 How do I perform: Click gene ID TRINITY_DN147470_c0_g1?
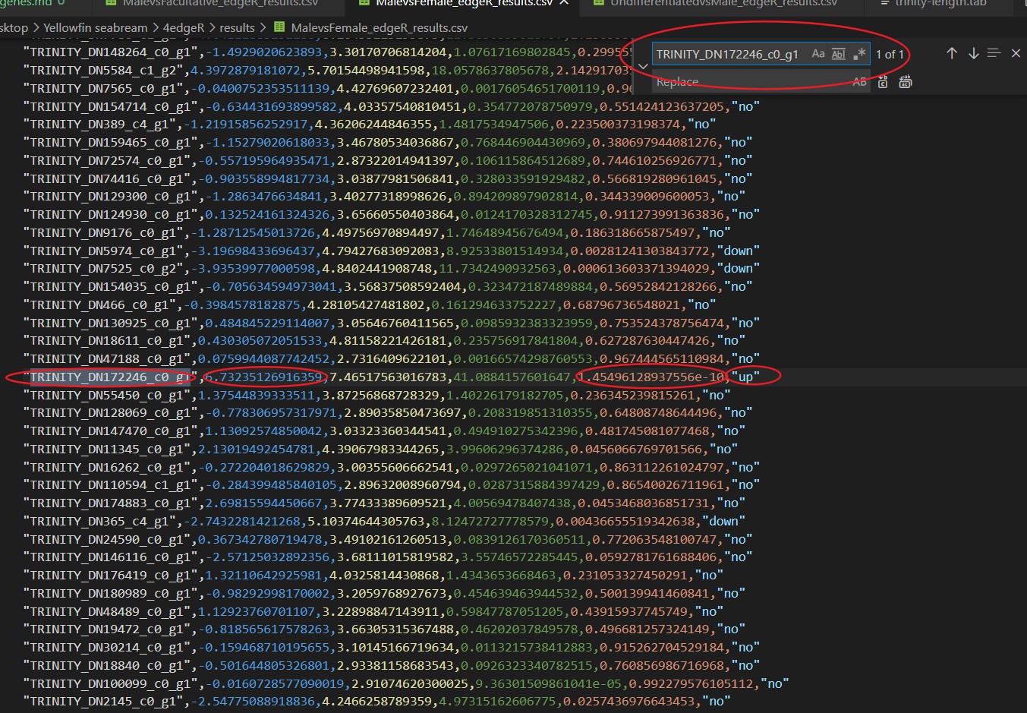click(110, 431)
